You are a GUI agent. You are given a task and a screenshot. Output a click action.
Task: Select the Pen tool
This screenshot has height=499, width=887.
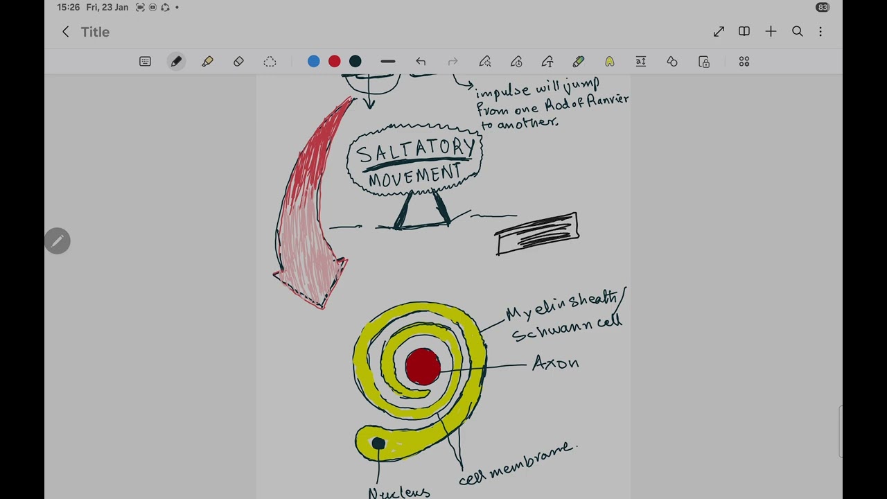pyautogui.click(x=176, y=62)
